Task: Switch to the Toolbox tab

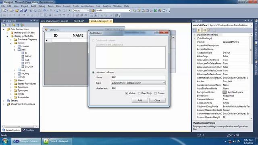Action: 29,130
